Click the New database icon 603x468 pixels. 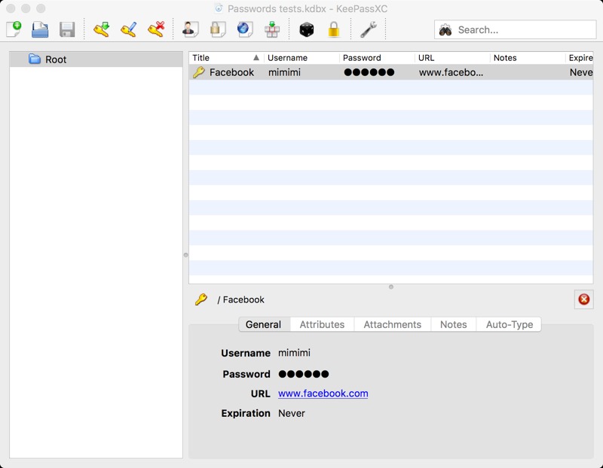14,29
